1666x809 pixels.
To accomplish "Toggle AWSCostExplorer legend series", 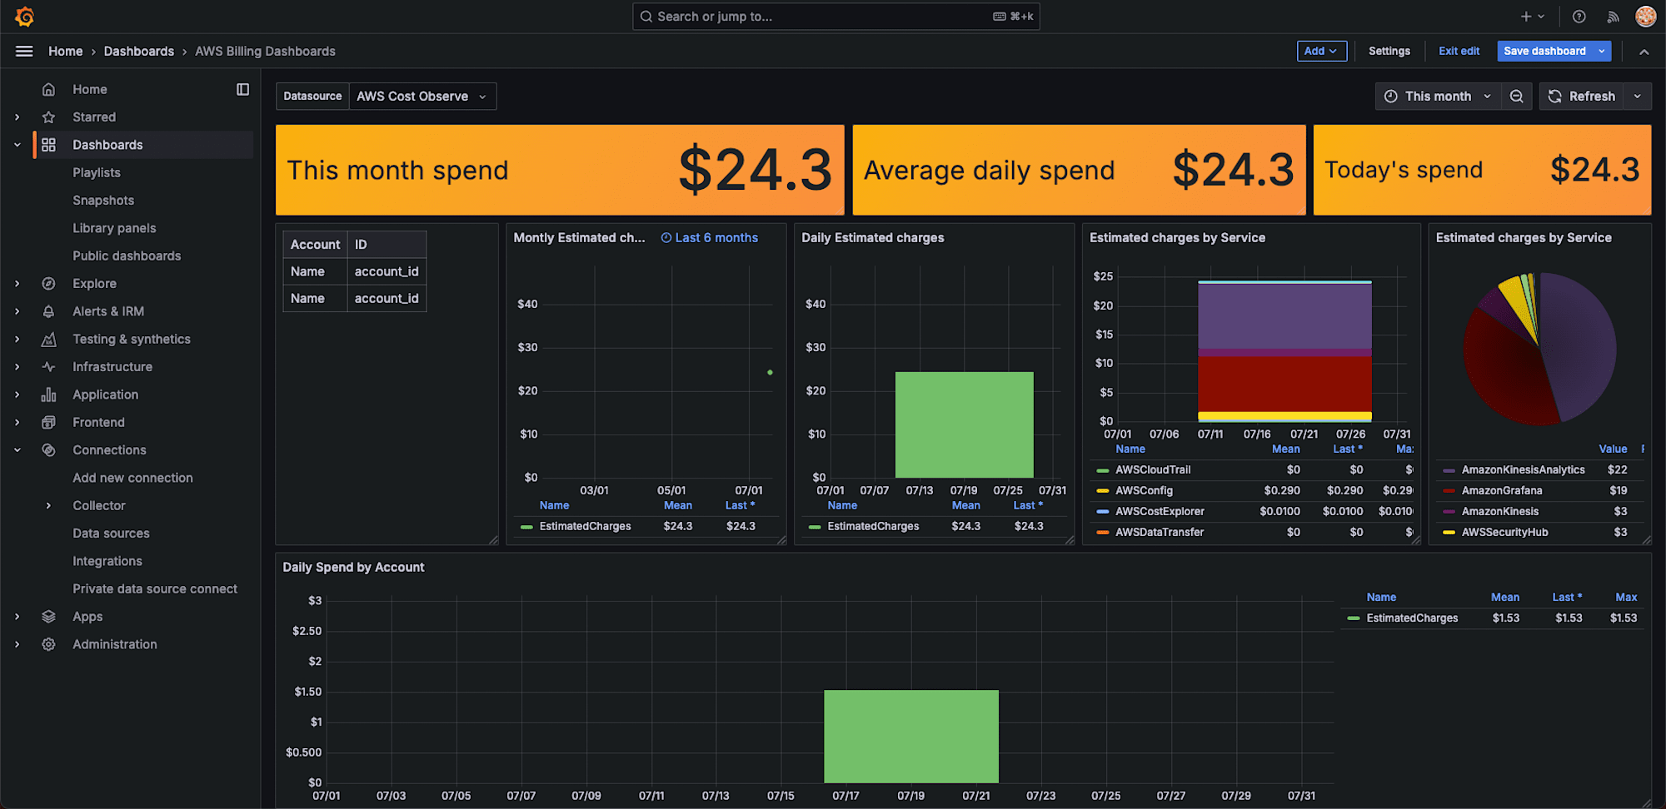I will (1160, 511).
